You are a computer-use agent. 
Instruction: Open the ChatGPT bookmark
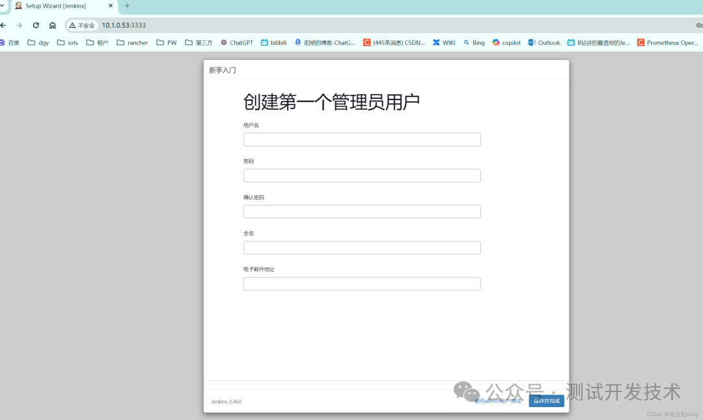click(237, 42)
